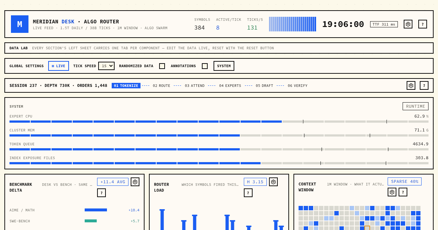Click the +11.4 AVG badge
Viewport: 438px width, 230px height.
113,182
